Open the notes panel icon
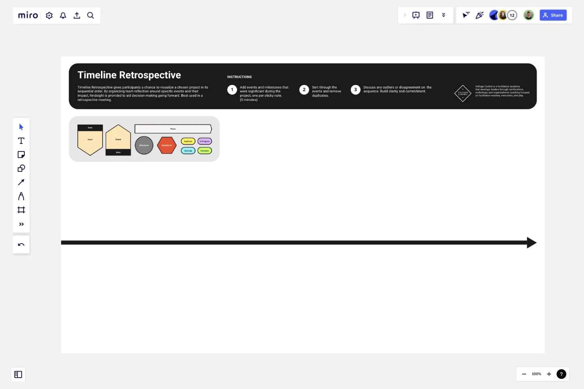Image resolution: width=584 pixels, height=389 pixels. pyautogui.click(x=430, y=15)
